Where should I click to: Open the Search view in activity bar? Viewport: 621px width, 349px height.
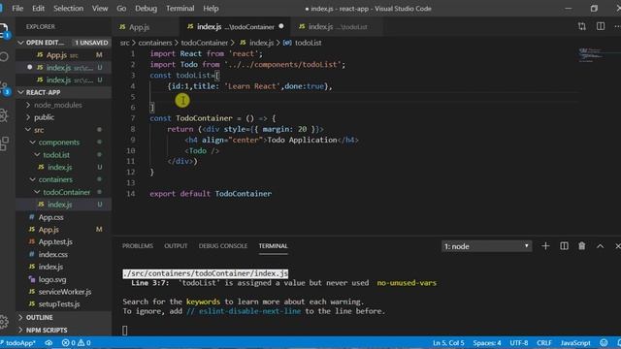pyautogui.click(x=3, y=56)
